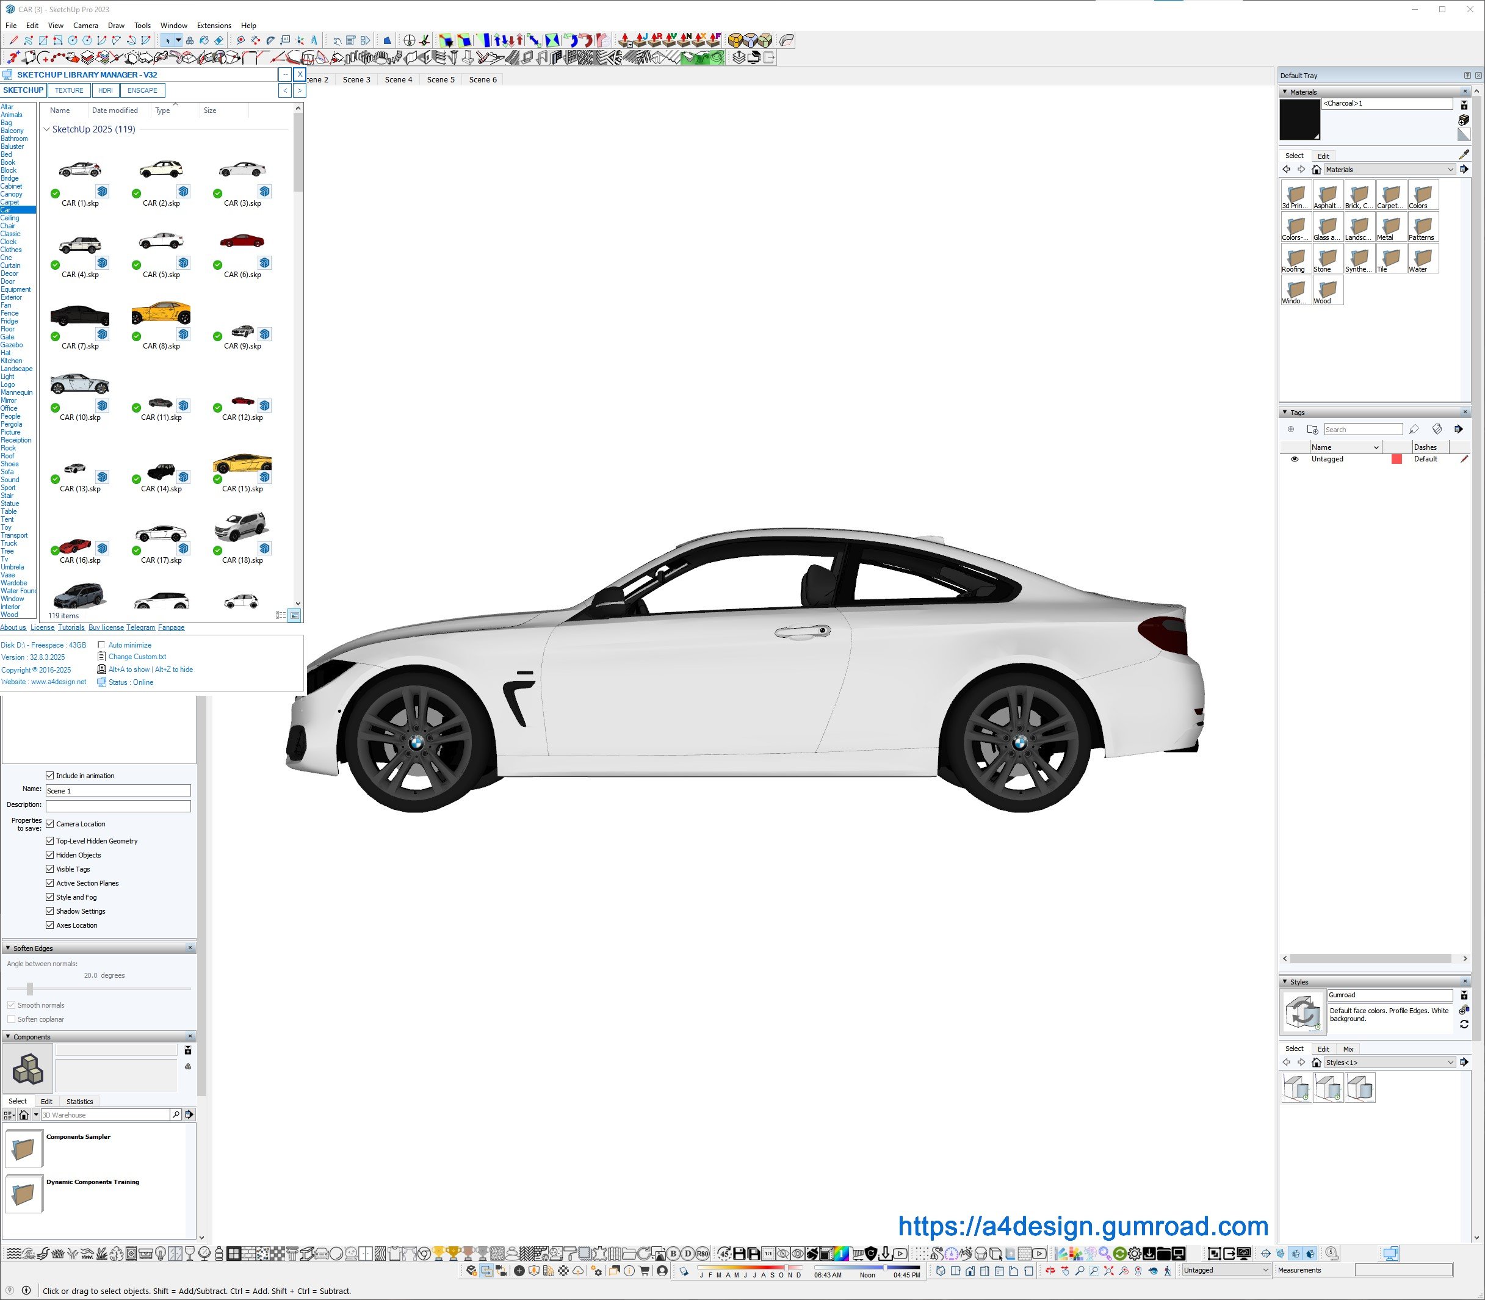Activate the Select arrow tool
The image size is (1485, 1300).
pos(168,41)
